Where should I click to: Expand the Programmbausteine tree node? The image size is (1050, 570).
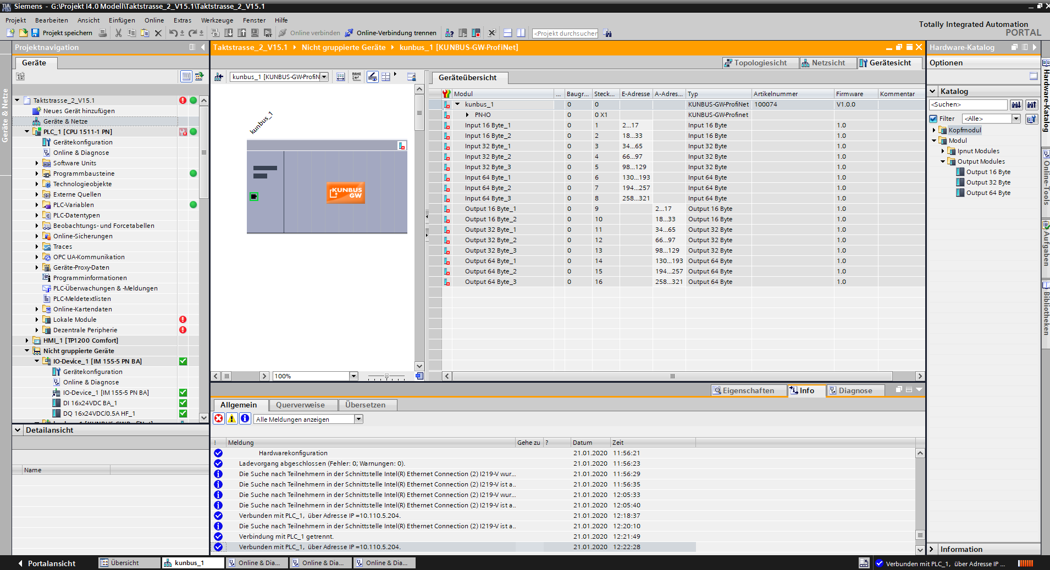[37, 174]
